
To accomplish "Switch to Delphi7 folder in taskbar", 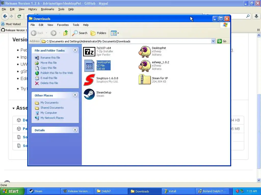I will coord(111,191).
